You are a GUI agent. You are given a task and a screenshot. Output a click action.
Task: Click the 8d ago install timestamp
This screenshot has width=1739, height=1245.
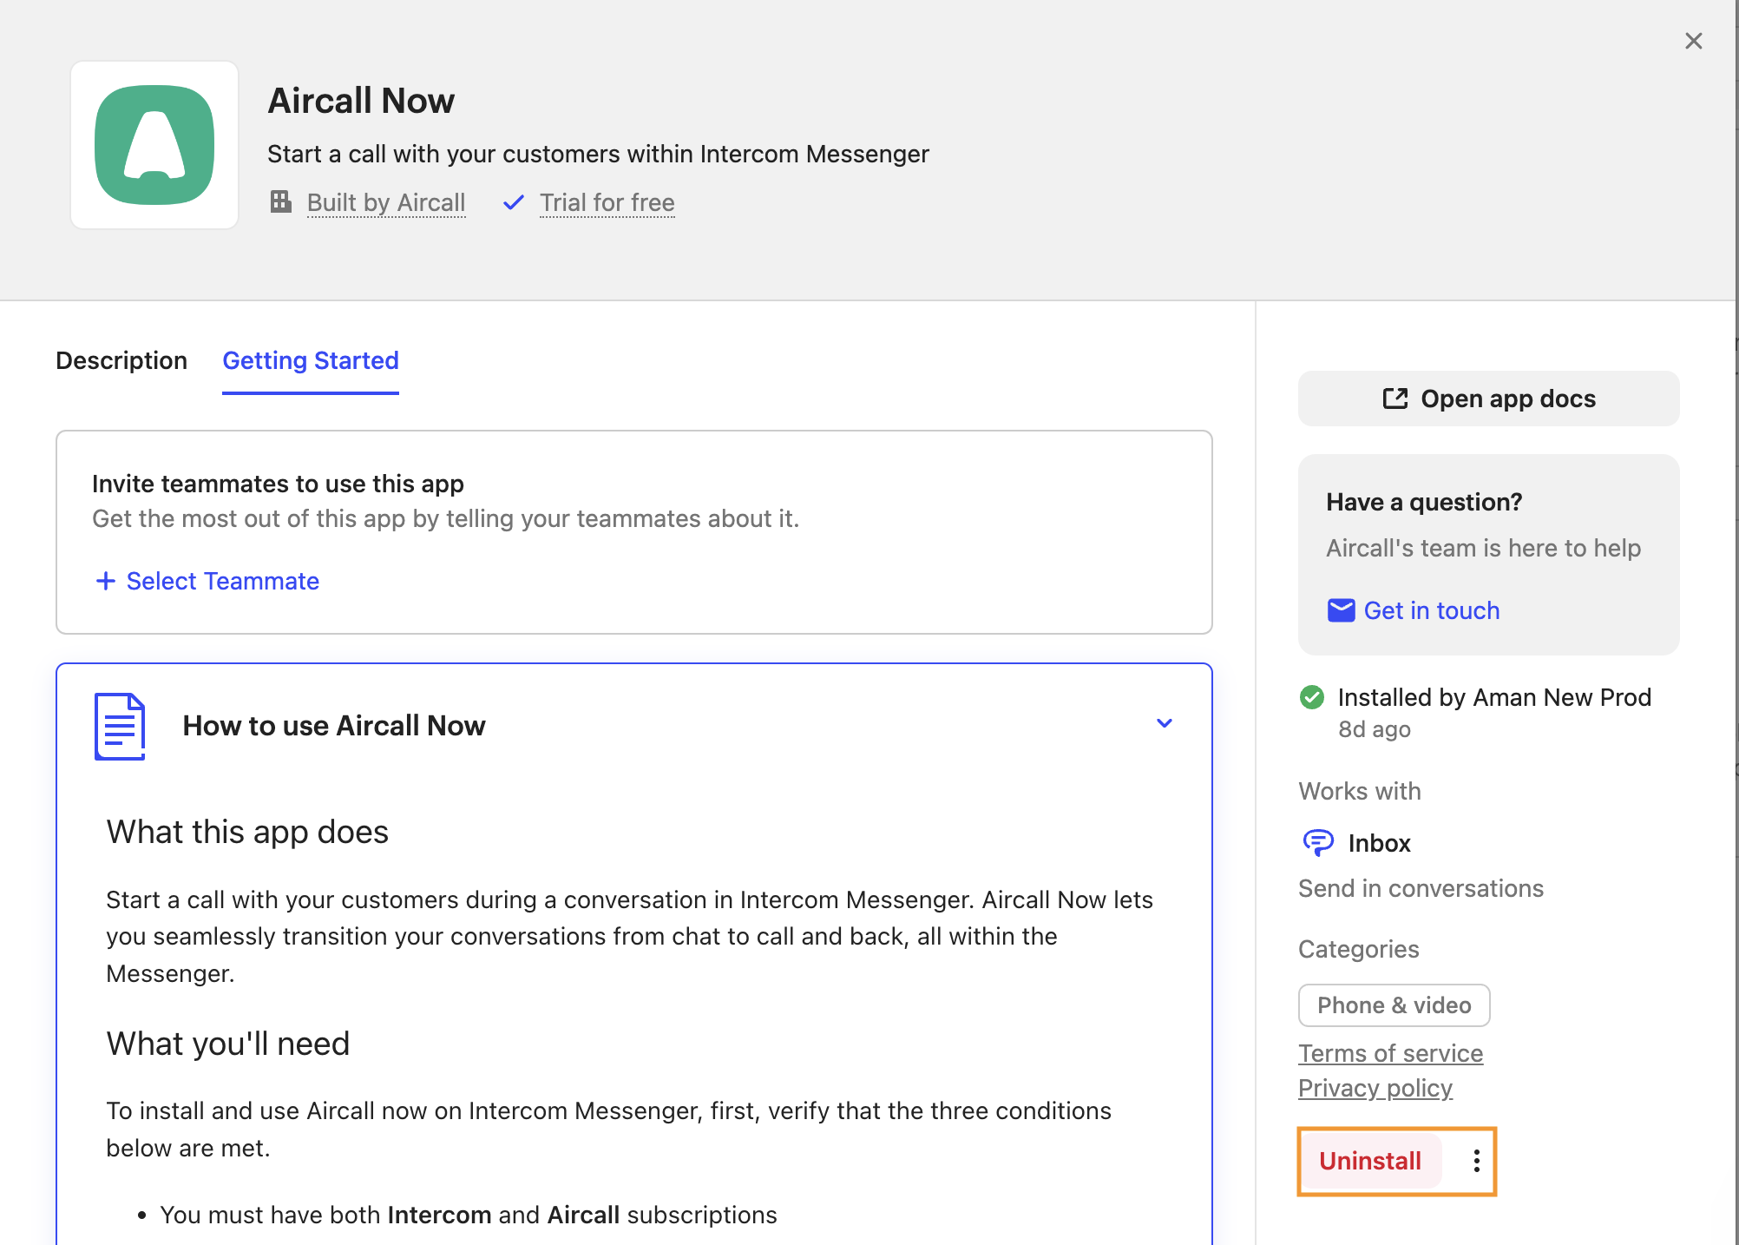1374,729
